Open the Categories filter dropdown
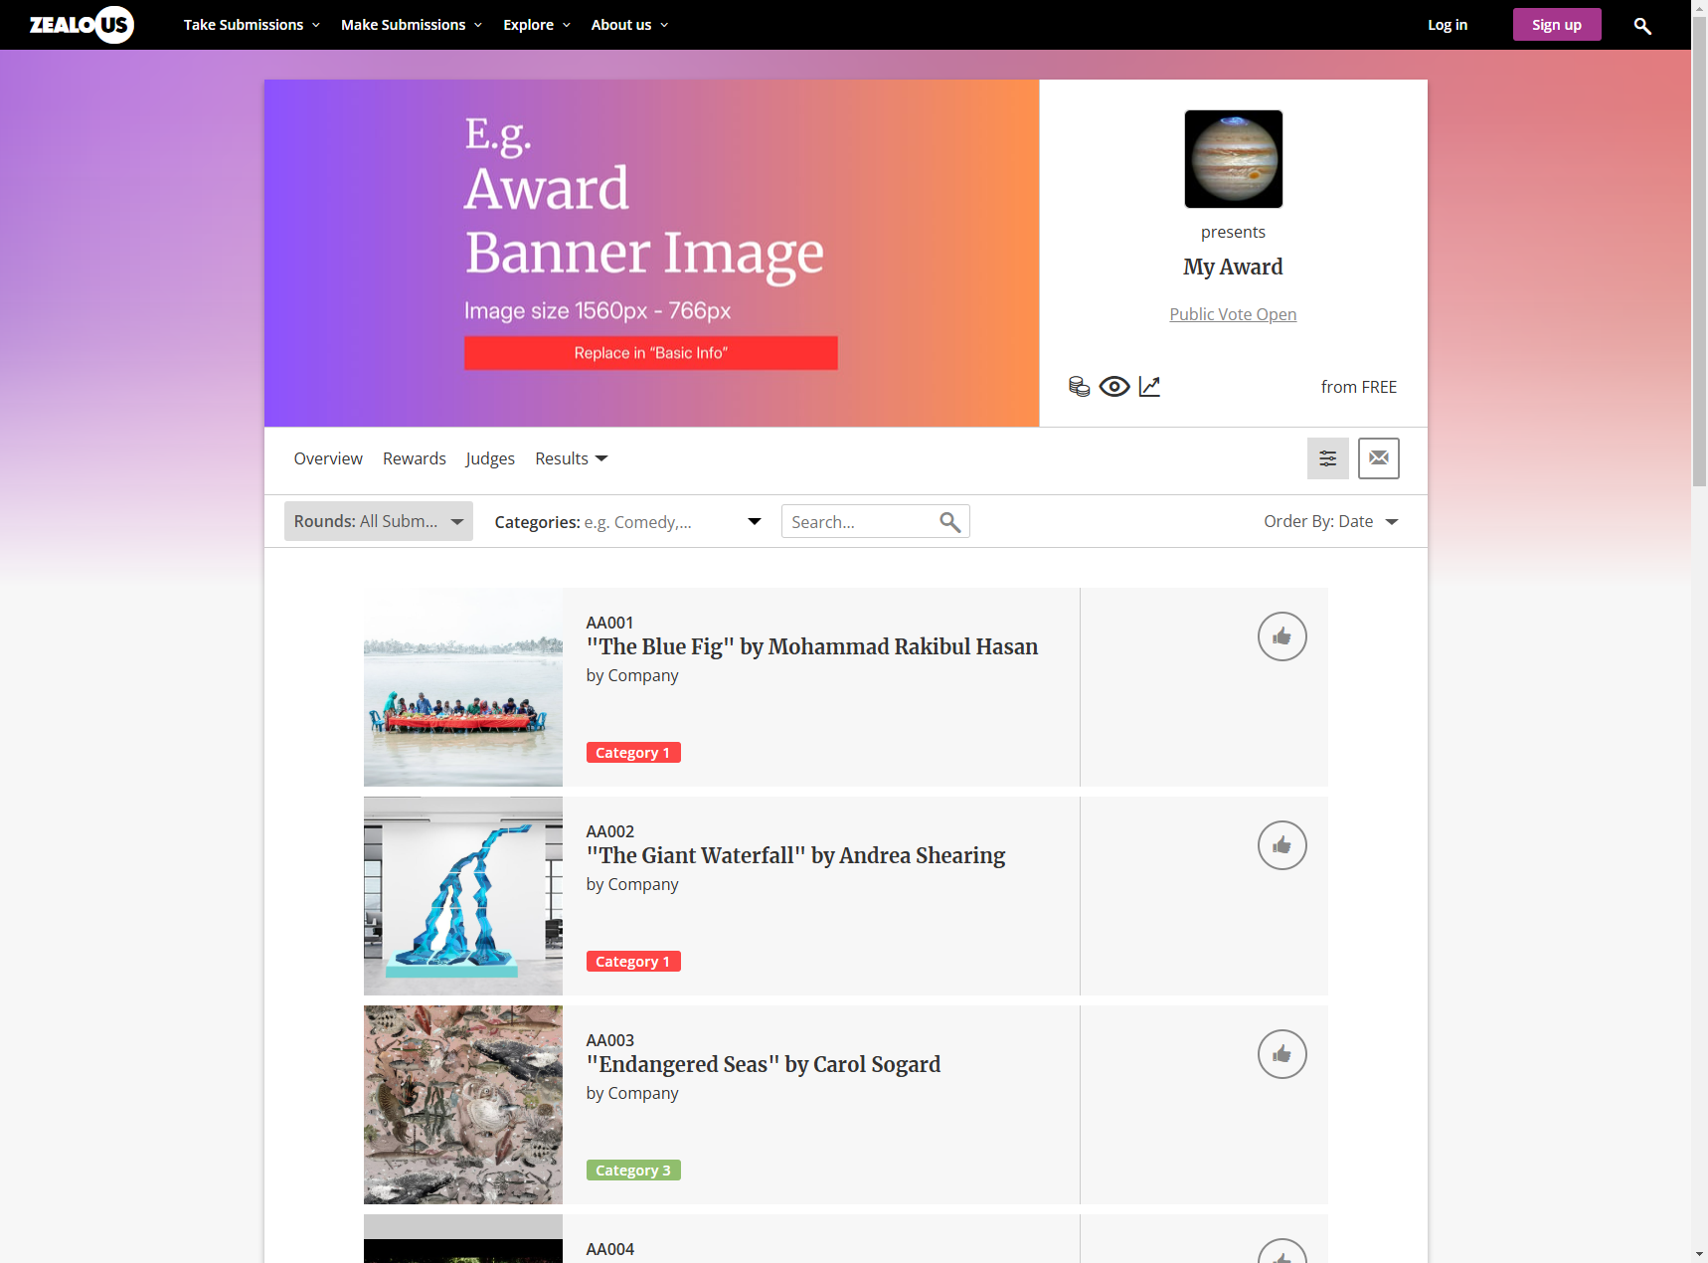The image size is (1708, 1263). [x=628, y=522]
